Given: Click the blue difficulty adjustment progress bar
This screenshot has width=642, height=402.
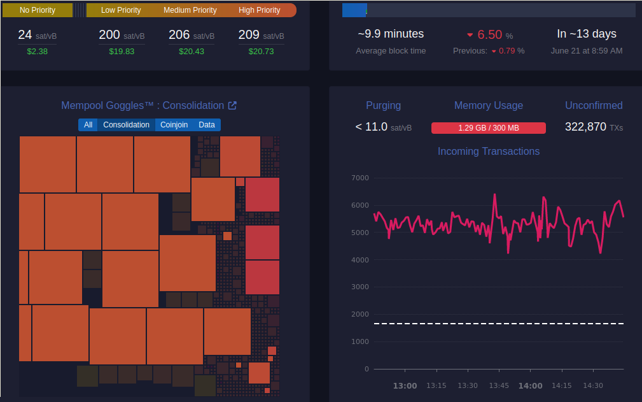Looking at the screenshot, I should click(354, 10).
